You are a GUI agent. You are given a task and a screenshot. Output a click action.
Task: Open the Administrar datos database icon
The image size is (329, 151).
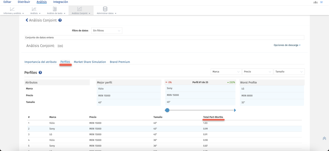[x=105, y=9]
